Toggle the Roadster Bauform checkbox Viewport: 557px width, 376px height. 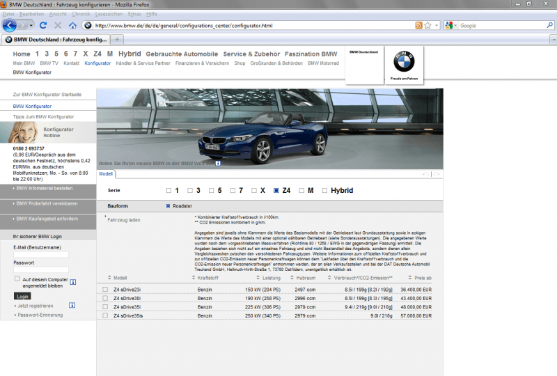pyautogui.click(x=168, y=206)
